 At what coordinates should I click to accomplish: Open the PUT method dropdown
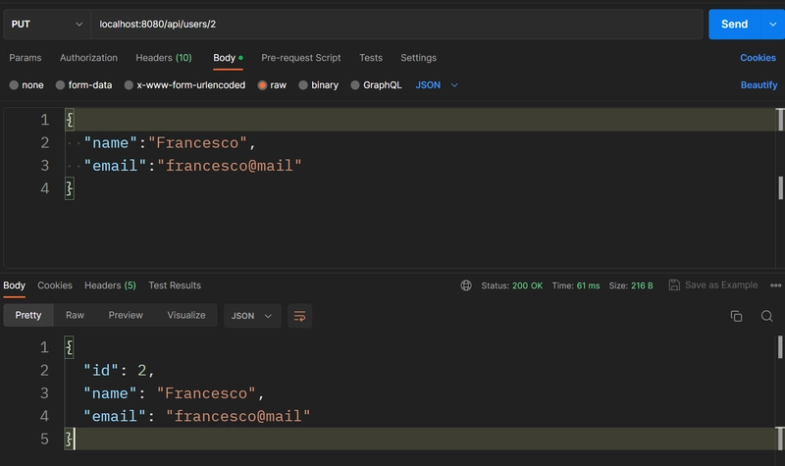[46, 24]
